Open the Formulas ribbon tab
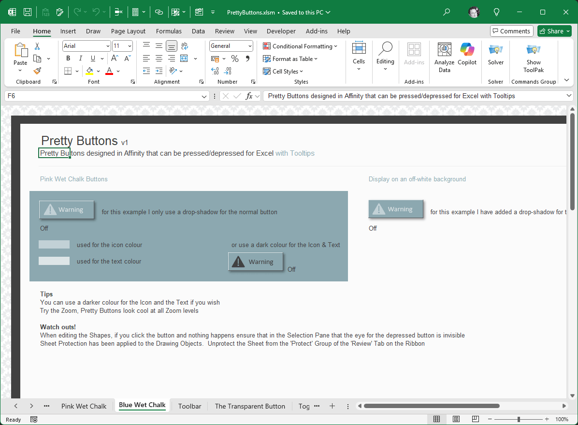The image size is (578, 425). (169, 31)
